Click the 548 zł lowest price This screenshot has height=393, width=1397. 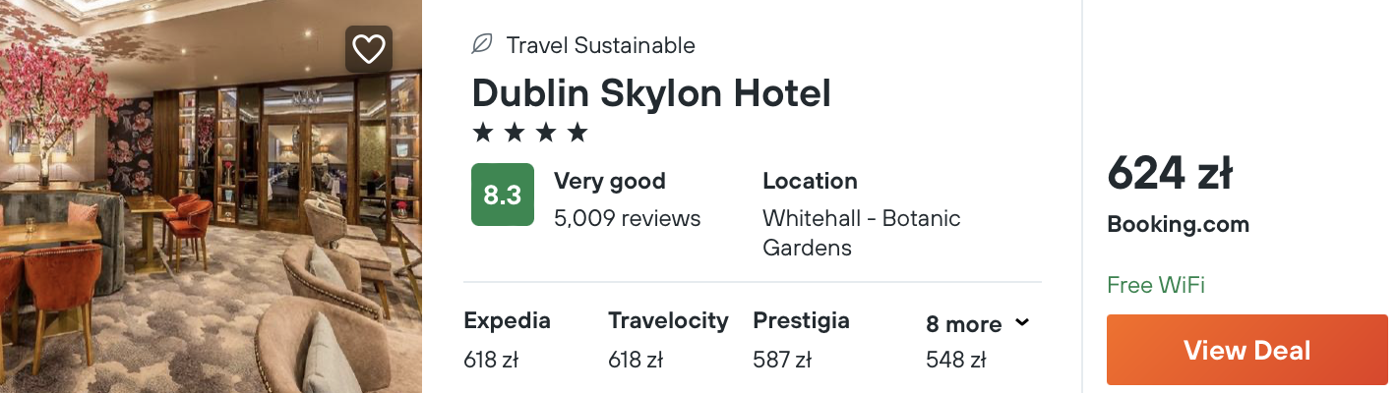click(955, 361)
